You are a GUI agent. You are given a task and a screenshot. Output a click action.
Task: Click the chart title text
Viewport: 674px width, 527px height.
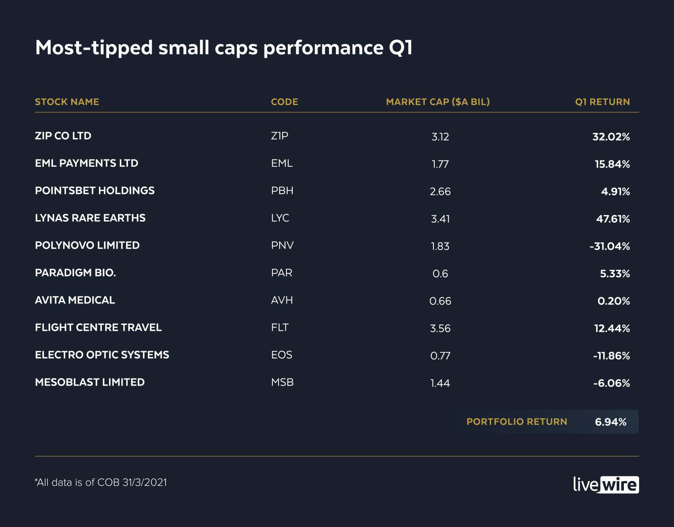(224, 48)
